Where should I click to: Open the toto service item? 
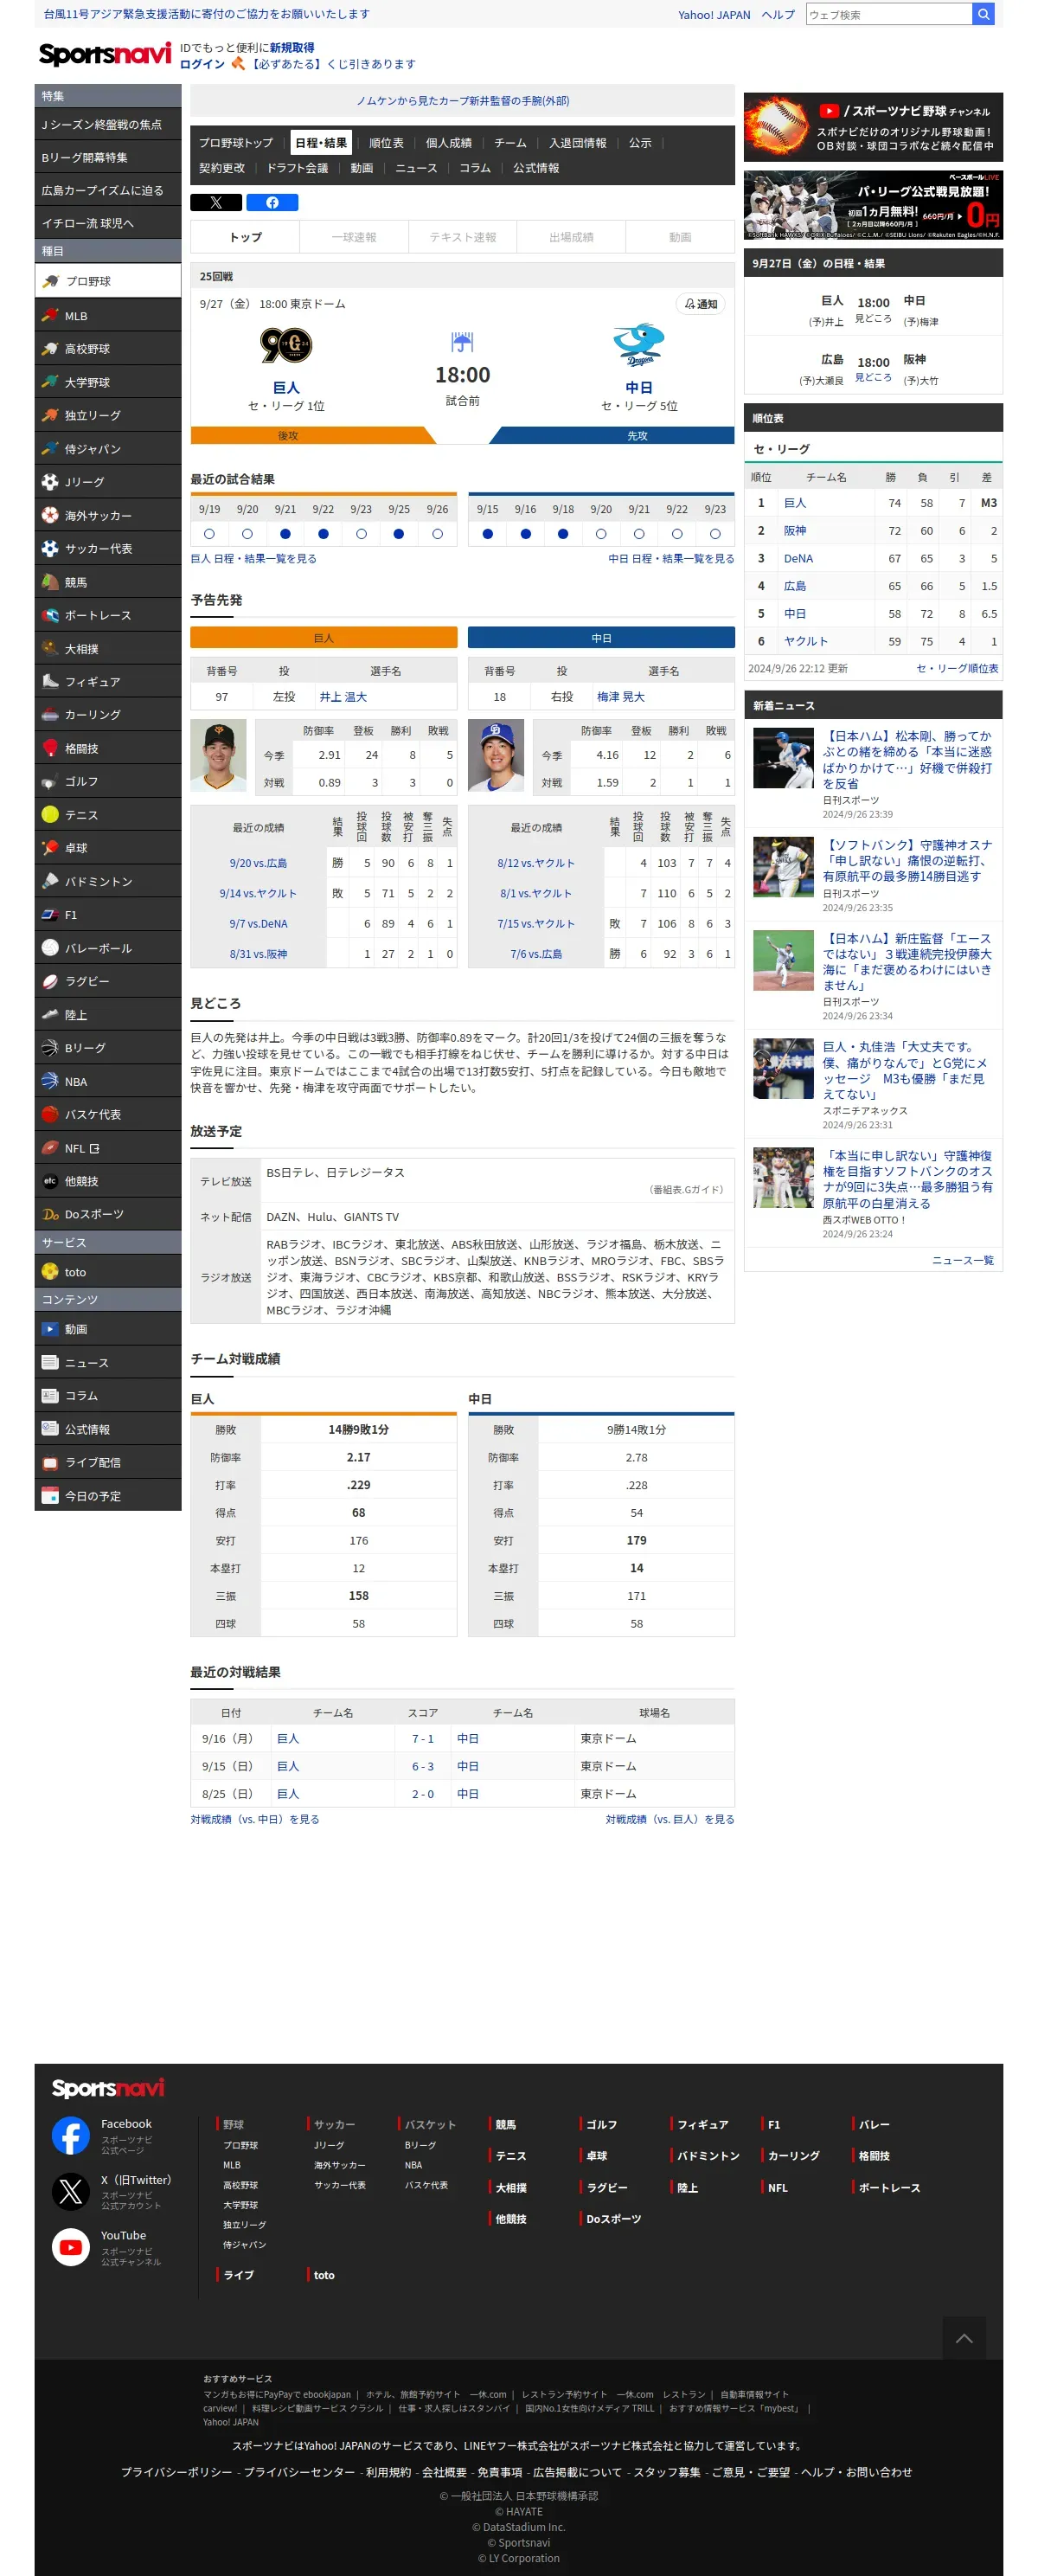pyautogui.click(x=108, y=1272)
